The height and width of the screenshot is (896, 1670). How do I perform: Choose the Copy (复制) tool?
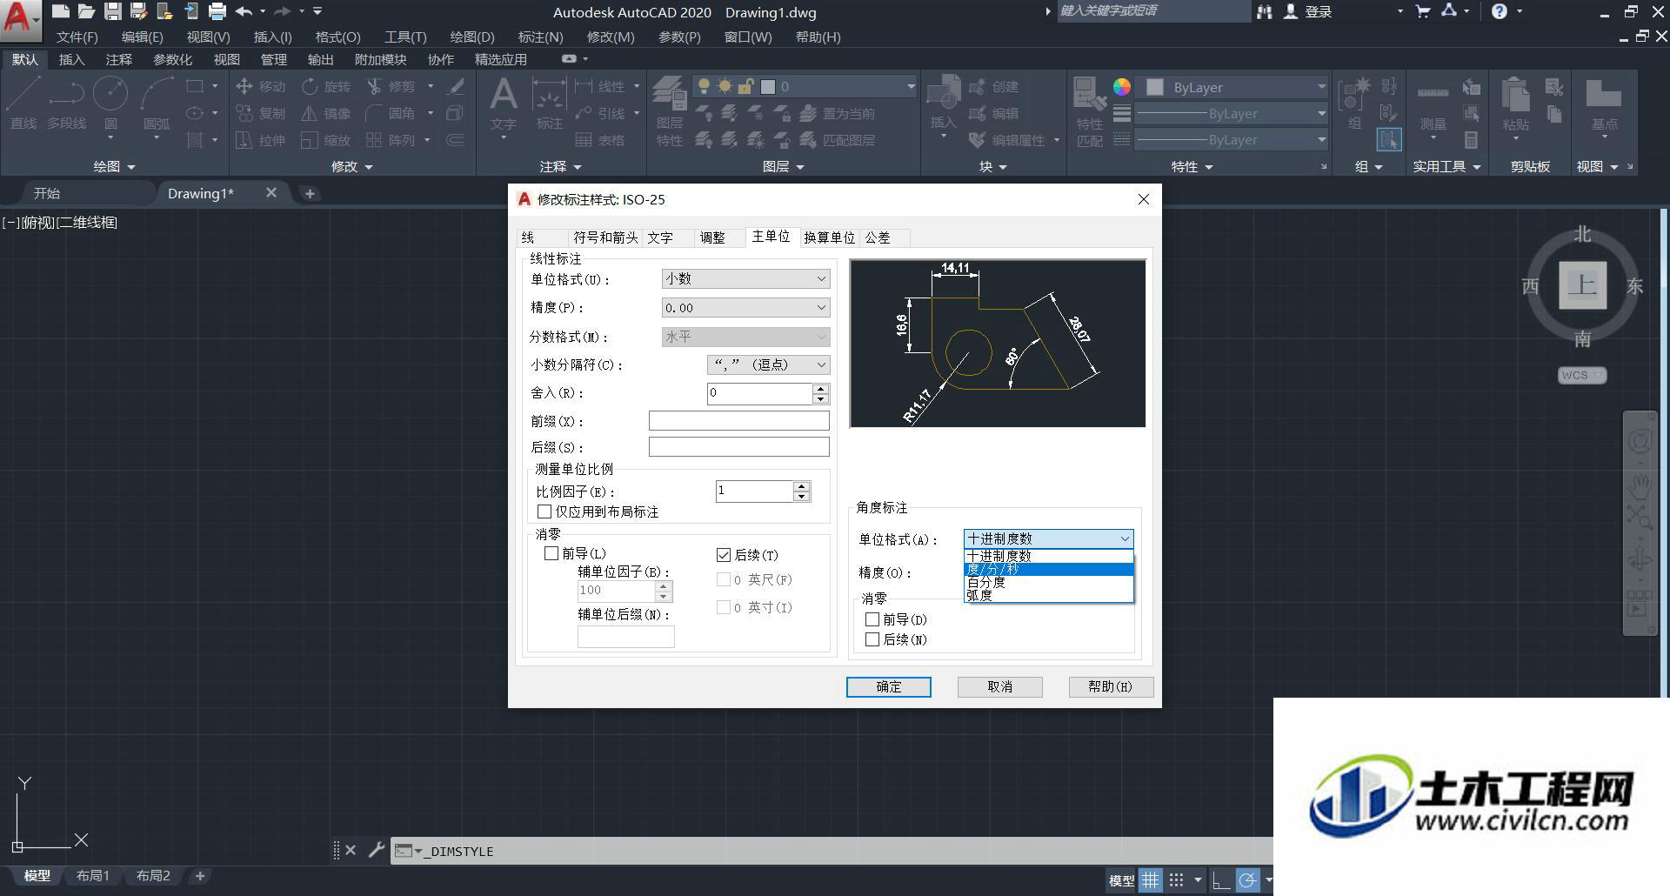coord(260,113)
